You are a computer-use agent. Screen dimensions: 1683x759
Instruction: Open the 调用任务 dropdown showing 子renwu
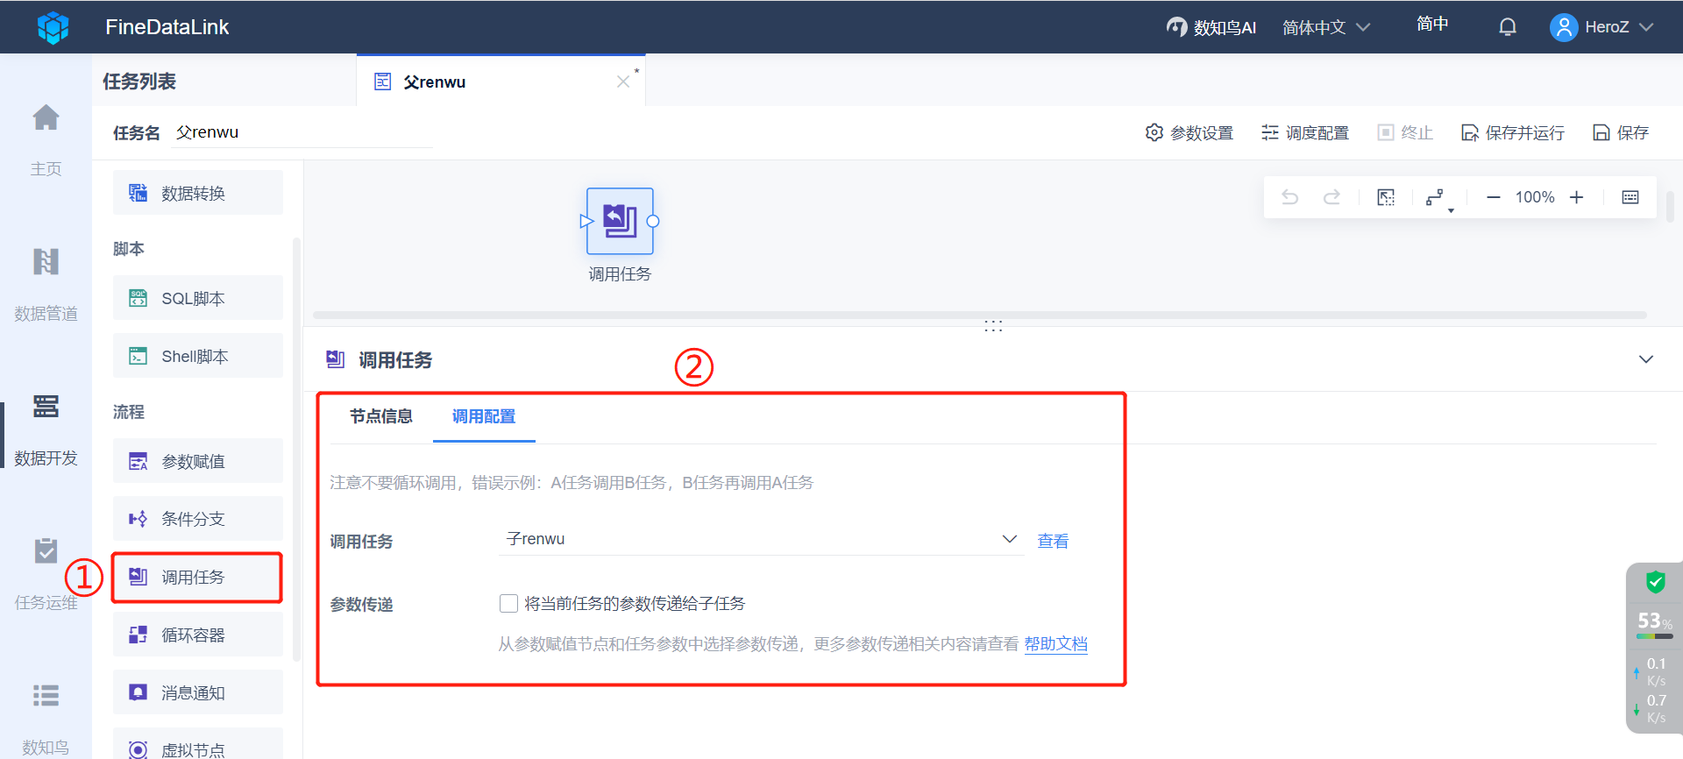pos(761,539)
